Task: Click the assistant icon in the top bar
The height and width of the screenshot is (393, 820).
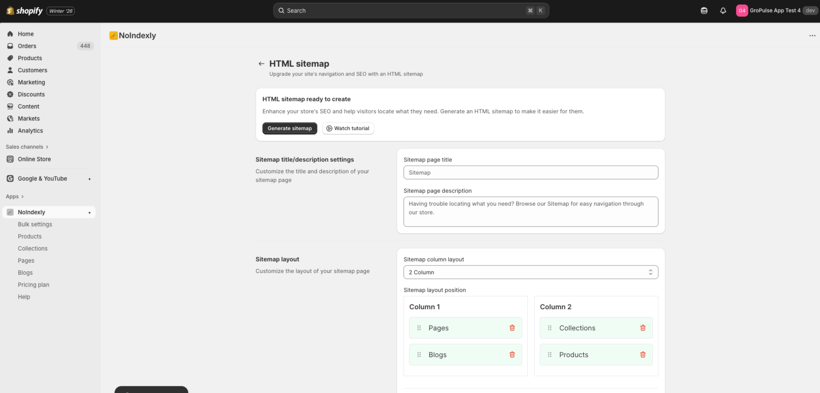Action: [x=704, y=10]
